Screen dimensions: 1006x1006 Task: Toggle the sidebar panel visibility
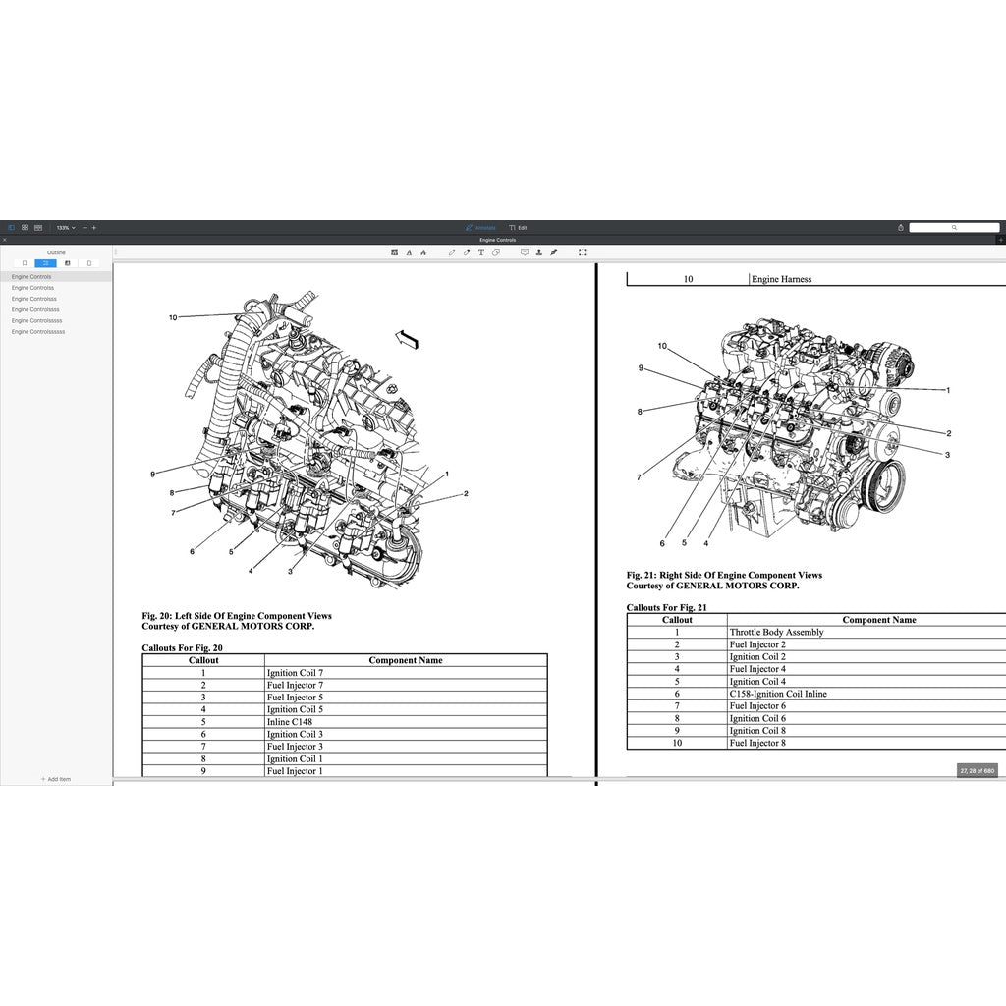click(12, 227)
